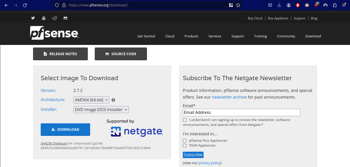Go back using the browser back arrow
Viewport: 350px width, 167px height.
coord(6,5)
